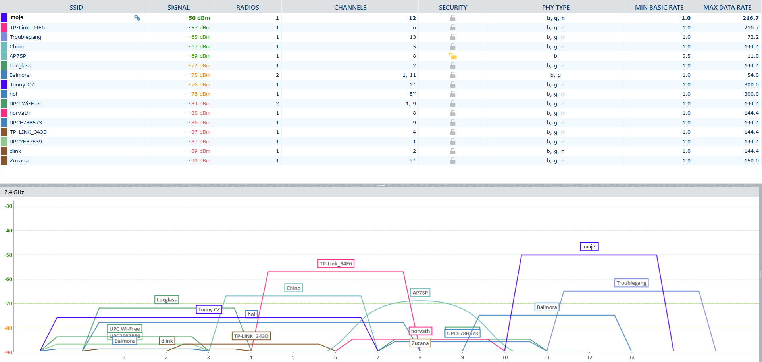Click the 2.4 GHz panel header

coord(14,192)
